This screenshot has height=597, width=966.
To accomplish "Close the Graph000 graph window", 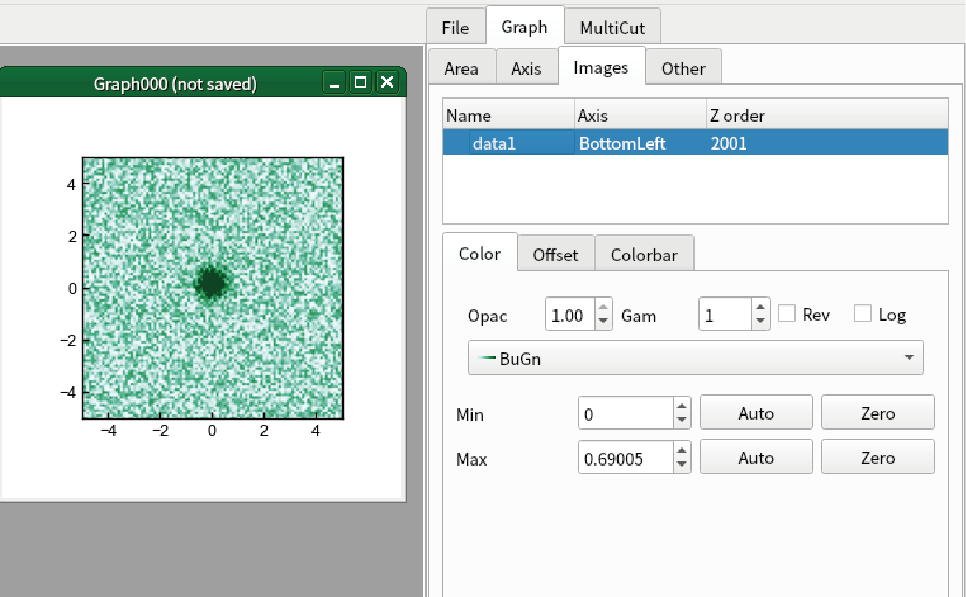I will (x=387, y=82).
